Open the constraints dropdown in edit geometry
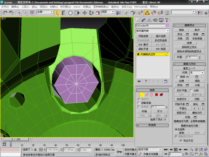Screen dimensions: 209x157 pos(197,73)
